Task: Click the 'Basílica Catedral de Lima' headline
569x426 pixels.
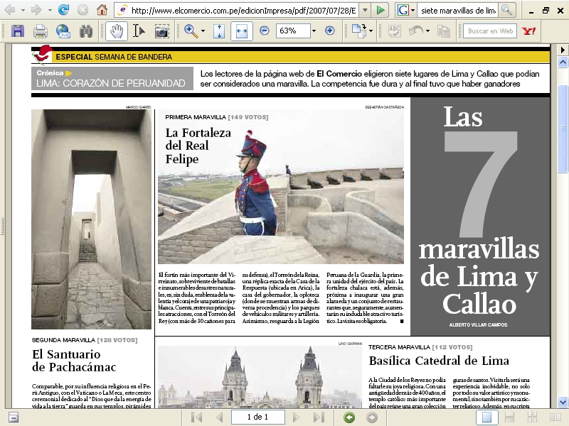Action: point(439,361)
